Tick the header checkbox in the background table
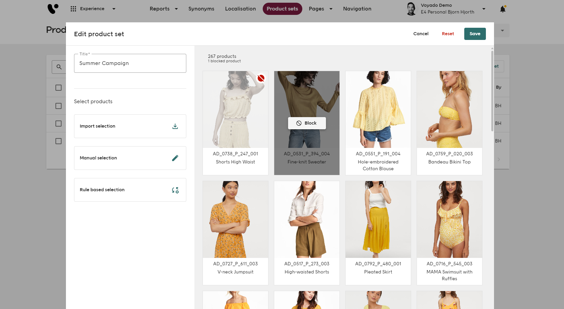The width and height of the screenshot is (564, 309). (x=58, y=88)
